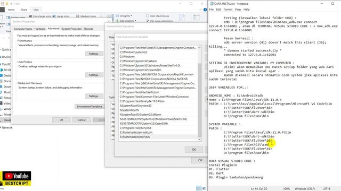Image resolution: width=341 pixels, height=191 pixels.
Task: Select %SystemRoot%\system32 path row
Action: coord(158,106)
